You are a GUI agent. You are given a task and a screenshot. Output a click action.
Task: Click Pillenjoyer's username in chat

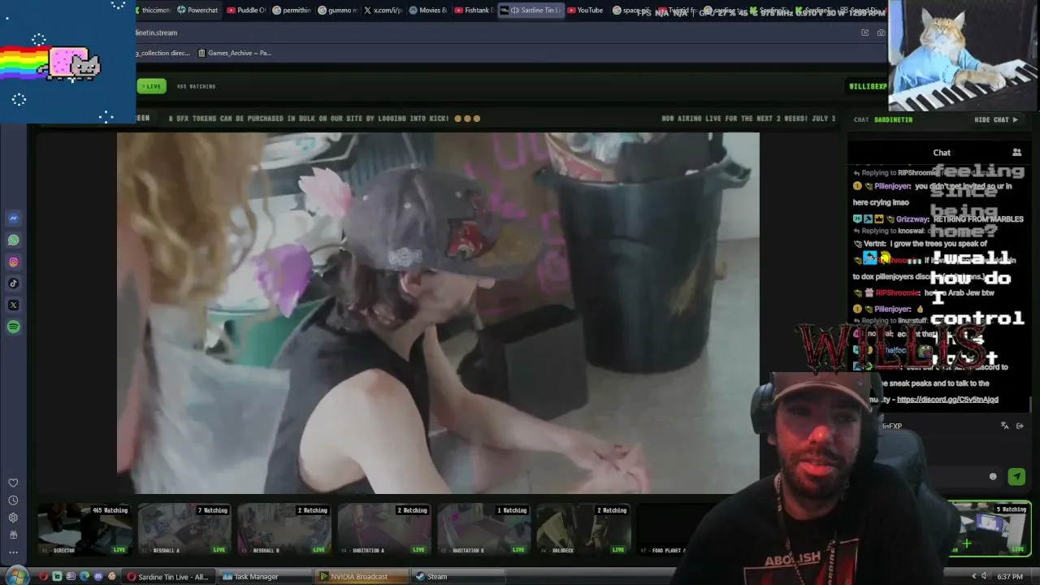point(893,186)
